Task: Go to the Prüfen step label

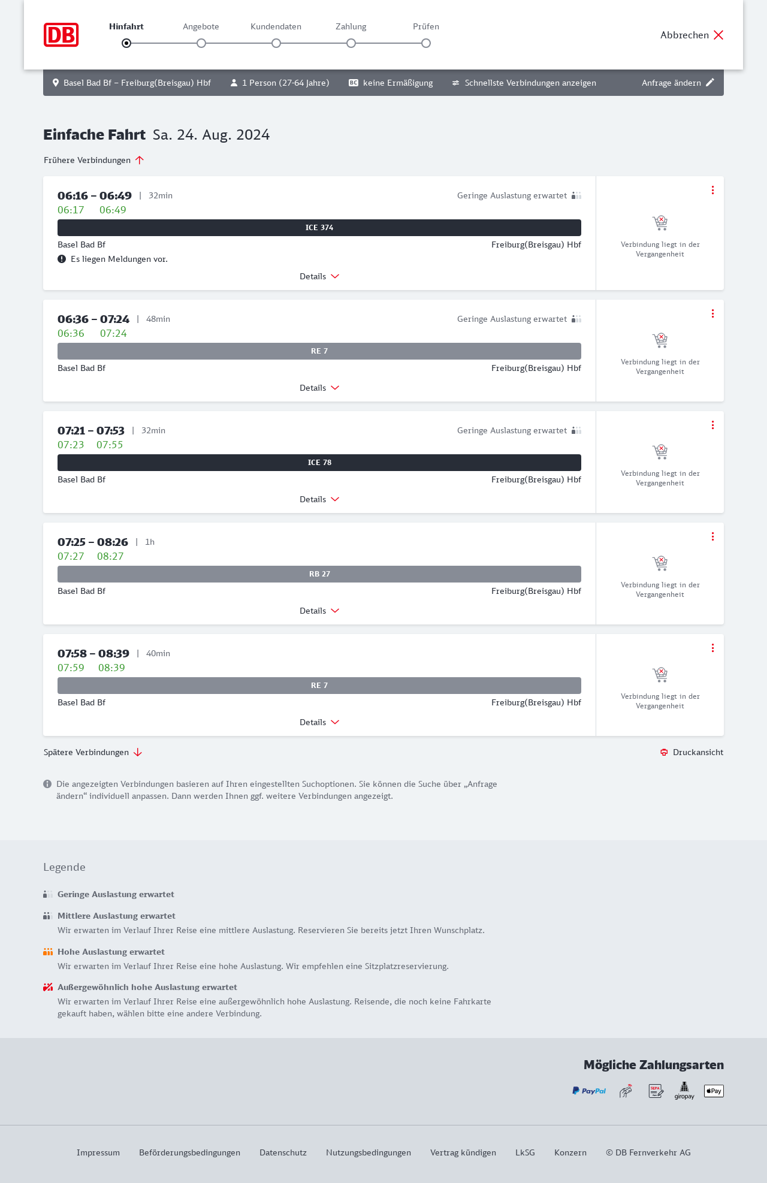Action: 426,26
